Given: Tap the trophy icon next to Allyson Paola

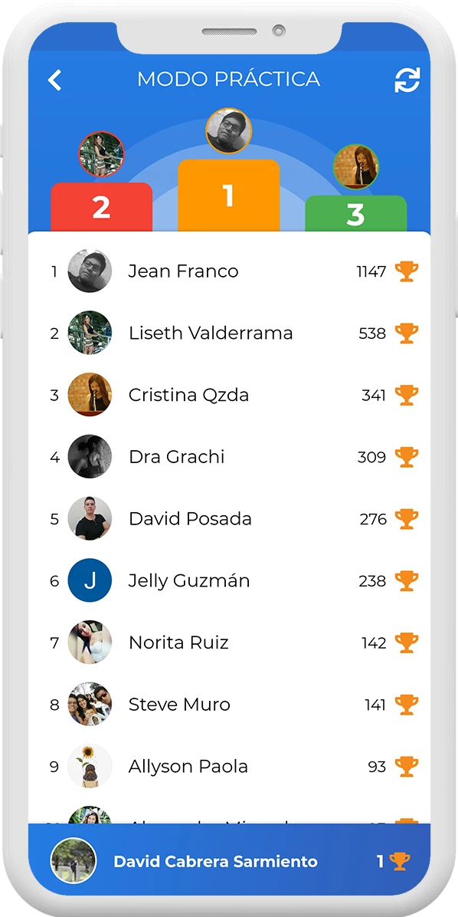Looking at the screenshot, I should pos(407,766).
